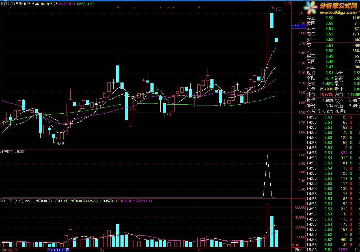Click the tallest red volume bar above 60000
Screen dimensions: 360x252
coord(267,226)
